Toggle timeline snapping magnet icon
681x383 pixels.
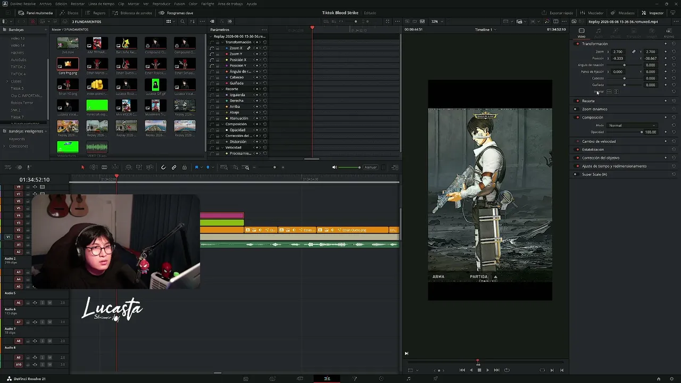point(163,168)
